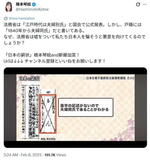View the 191.7K Views analytics
This screenshot has width=150, height=160.
click(55, 155)
